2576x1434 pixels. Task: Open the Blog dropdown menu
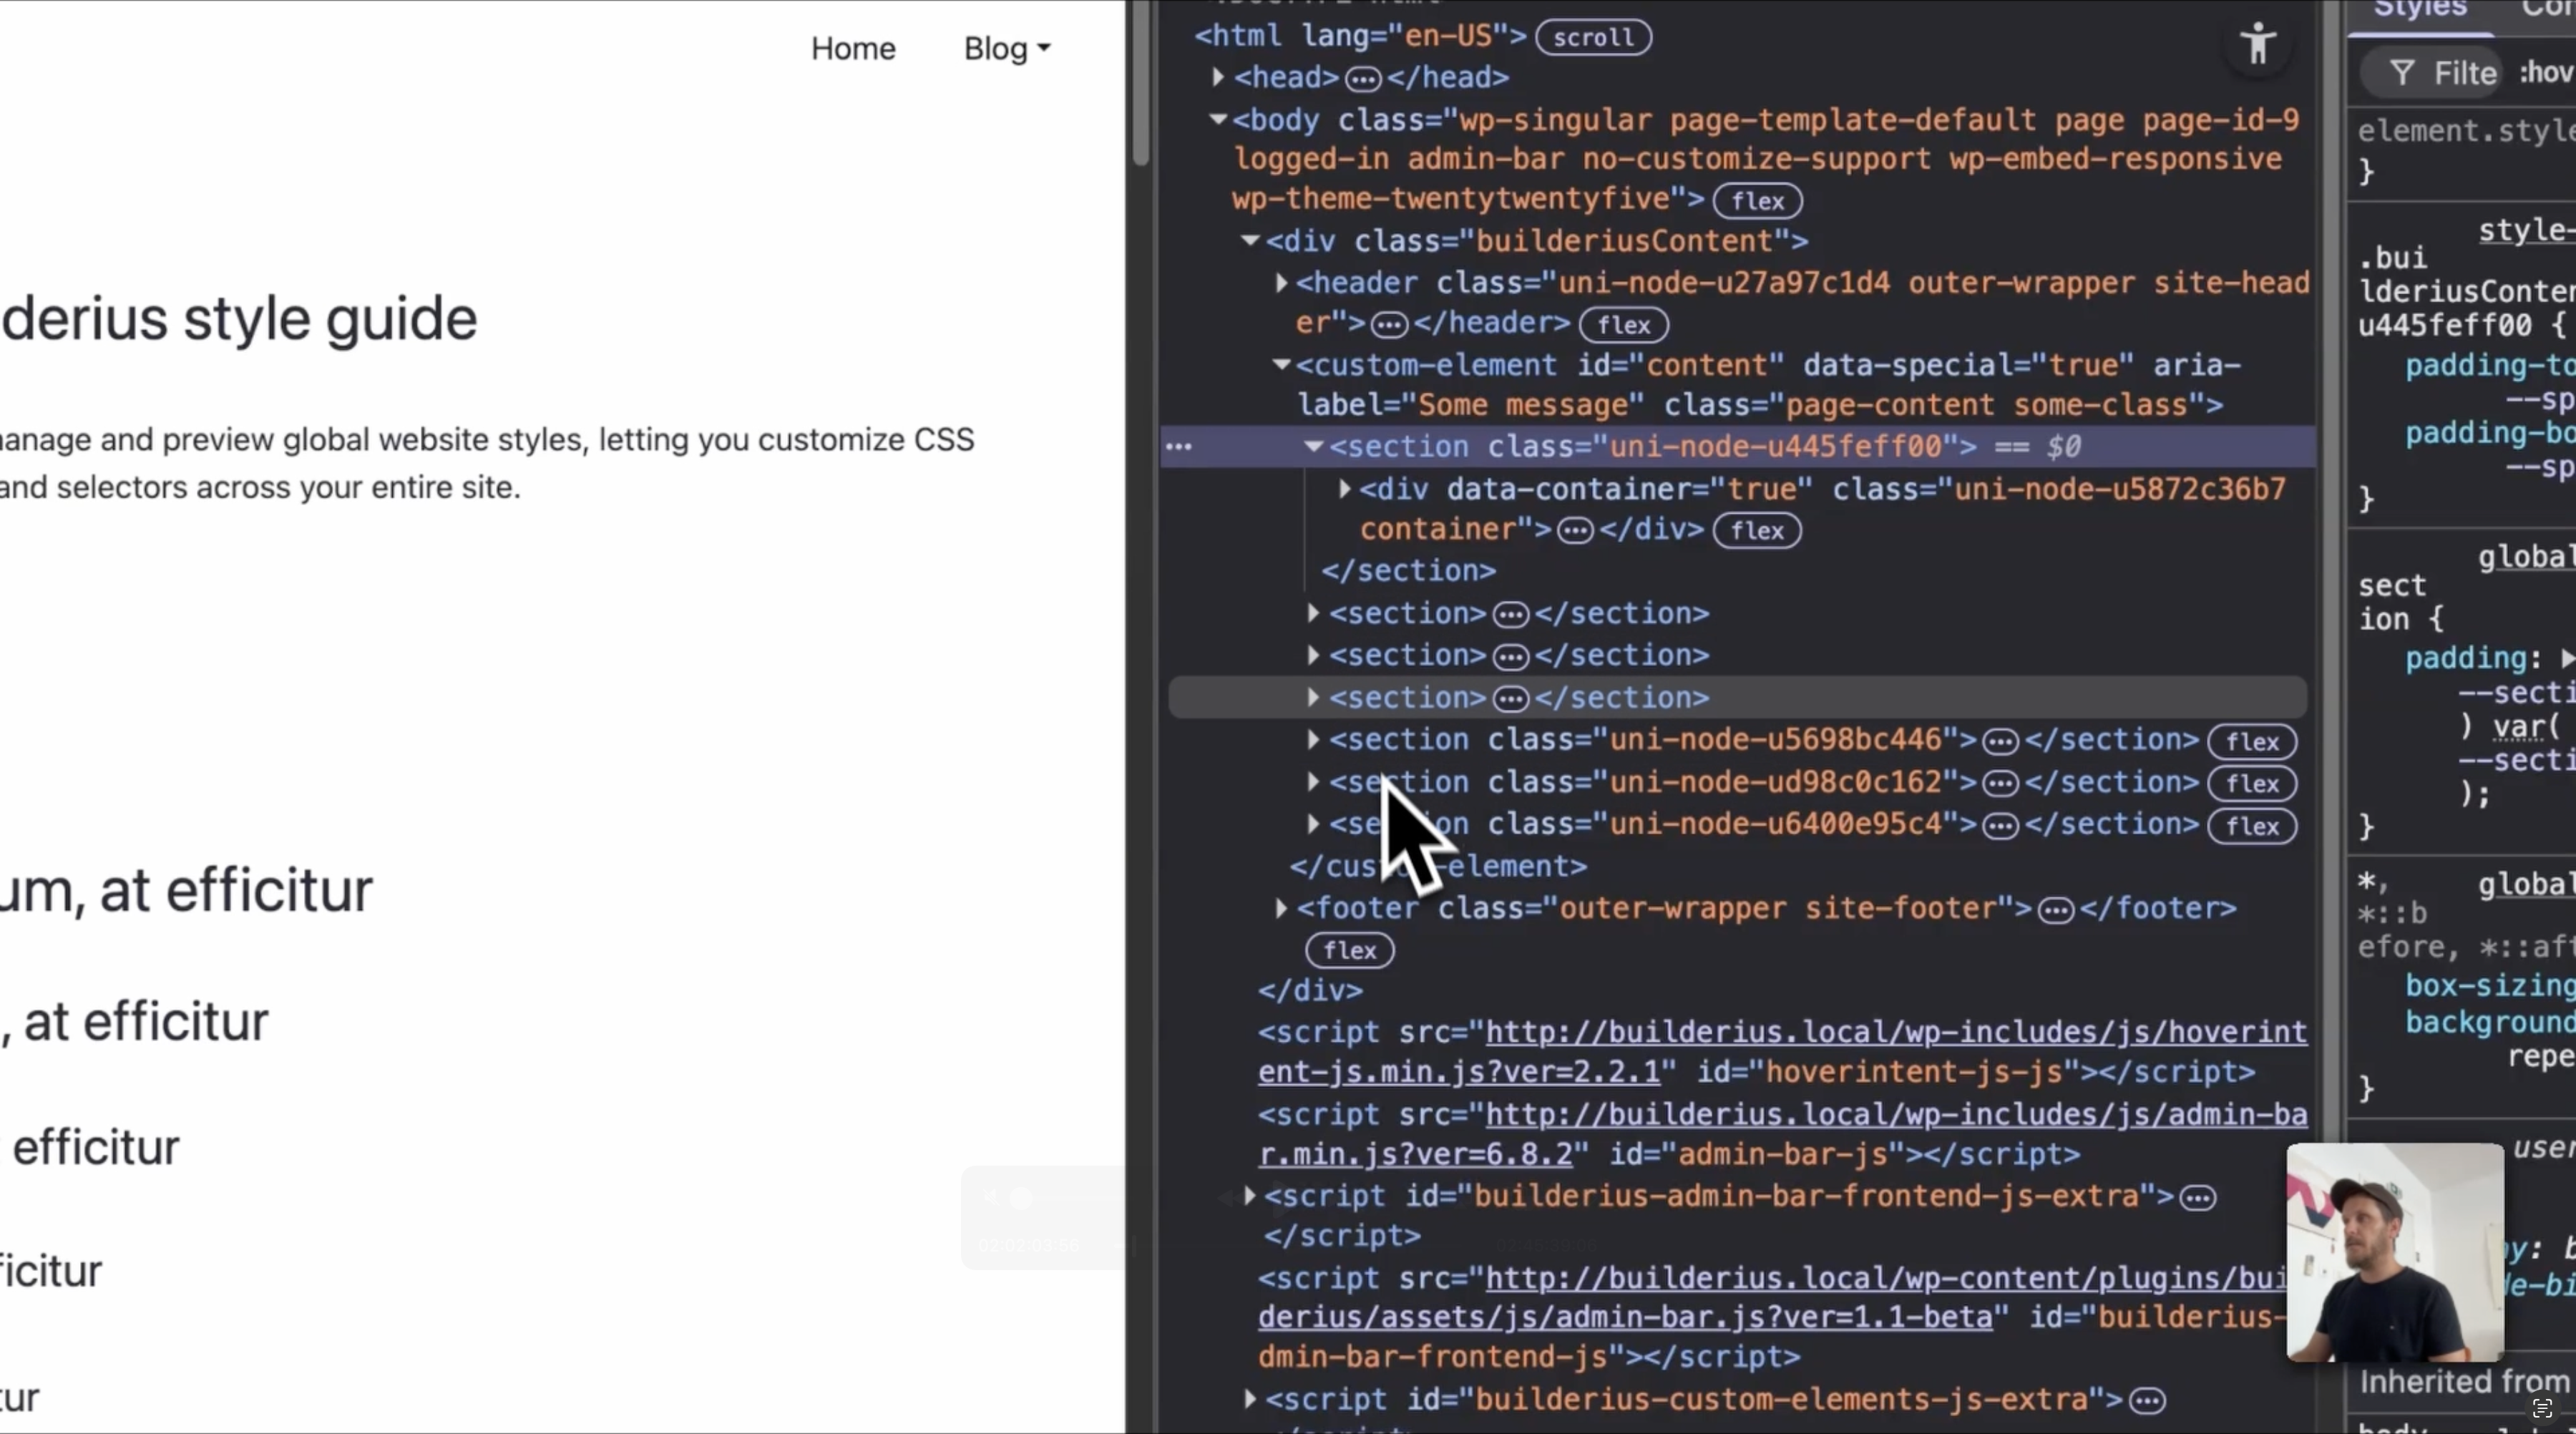[1006, 48]
